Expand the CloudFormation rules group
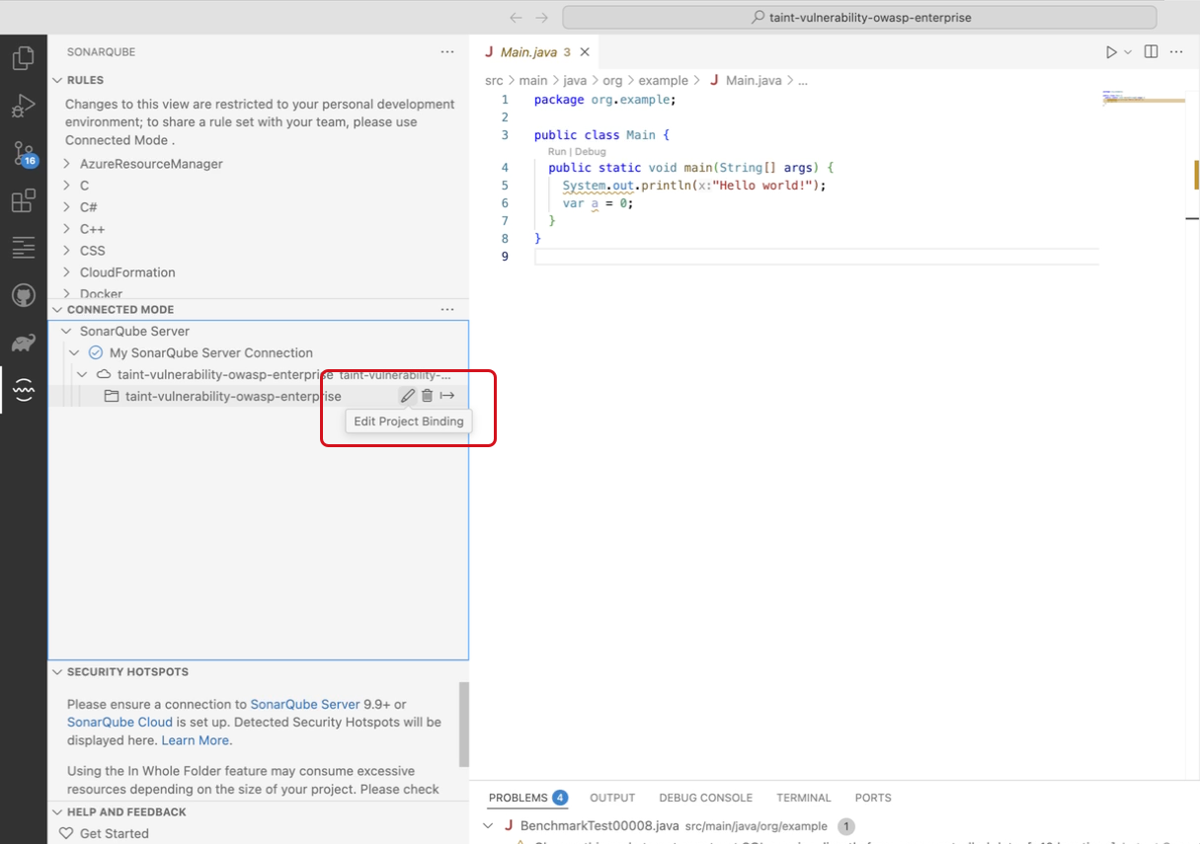The height and width of the screenshot is (844, 1200). pos(67,272)
